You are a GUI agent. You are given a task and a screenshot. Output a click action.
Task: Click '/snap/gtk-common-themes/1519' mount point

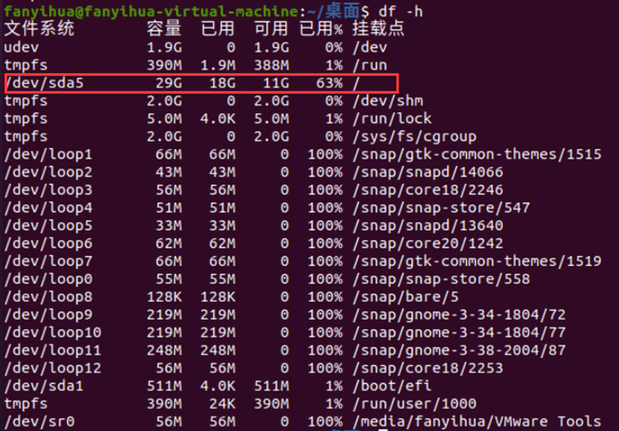476,261
